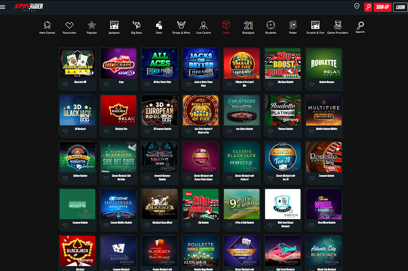Switch to the Blackjack tab
Viewport: 408px width, 271px height.
[x=248, y=27]
